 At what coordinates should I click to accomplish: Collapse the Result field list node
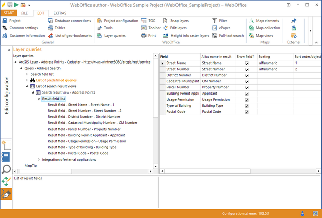(x=39, y=99)
